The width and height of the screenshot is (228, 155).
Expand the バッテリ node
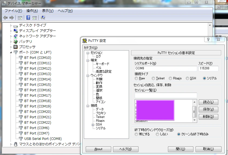[x=11, y=42]
